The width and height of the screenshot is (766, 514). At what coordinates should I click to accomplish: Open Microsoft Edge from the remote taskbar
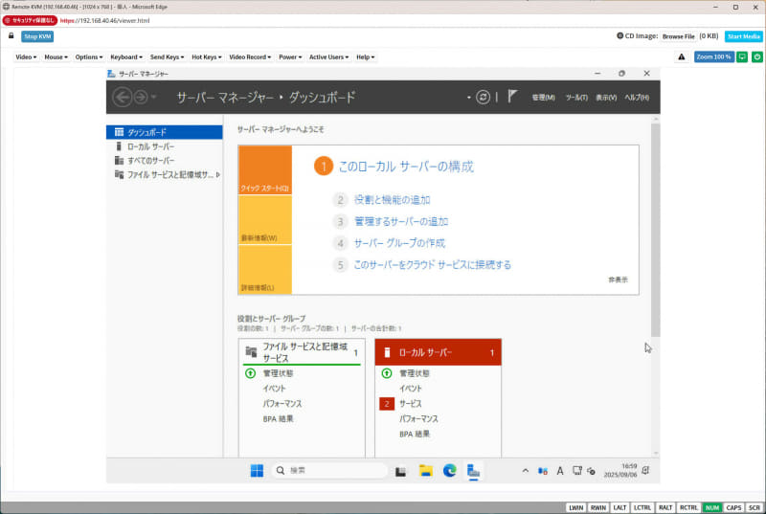(x=449, y=471)
